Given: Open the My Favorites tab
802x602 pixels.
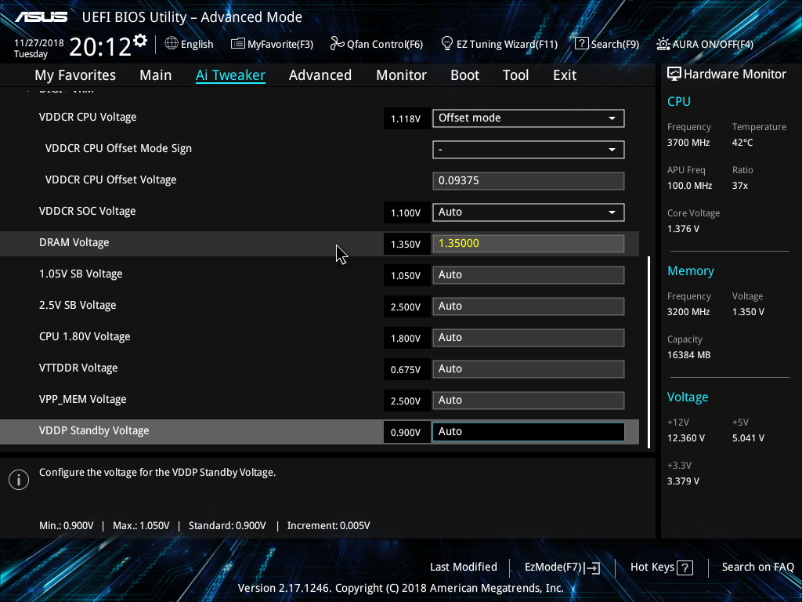Looking at the screenshot, I should point(75,75).
